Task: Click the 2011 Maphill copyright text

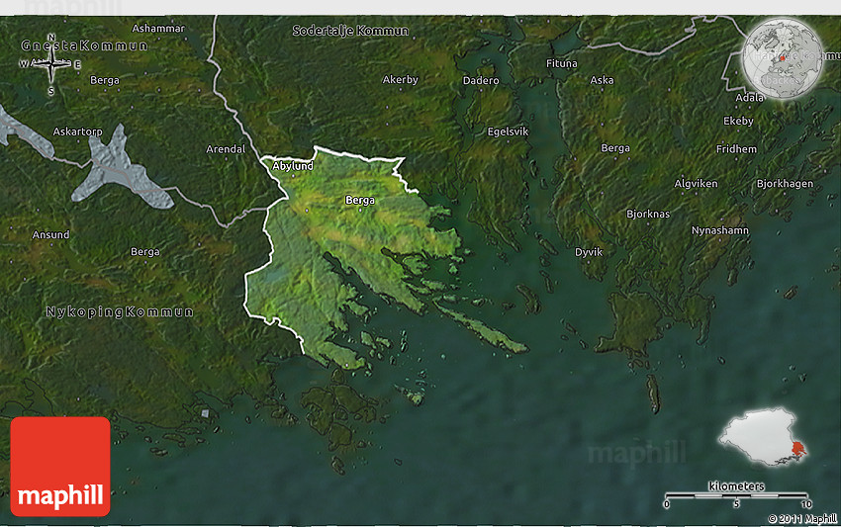Action: click(801, 518)
